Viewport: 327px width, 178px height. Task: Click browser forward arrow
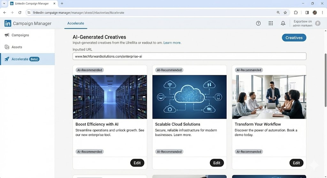(x=12, y=12)
